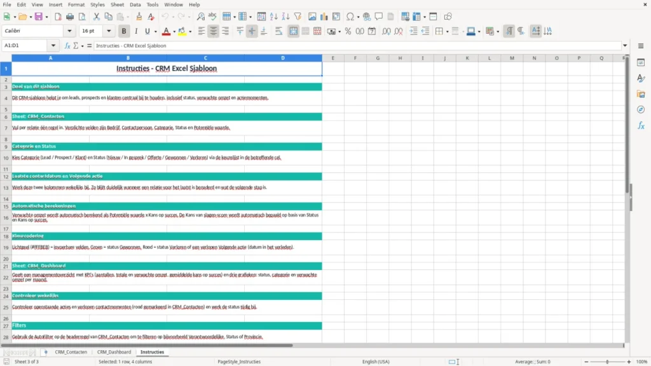Click the Function Wizard fx icon
Image resolution: width=651 pixels, height=366 pixels.
(x=67, y=46)
